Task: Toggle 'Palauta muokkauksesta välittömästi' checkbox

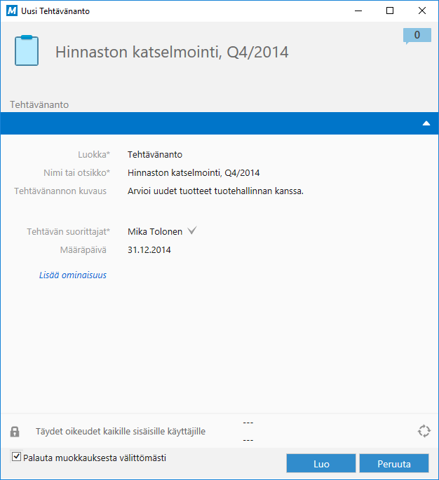Action: (17, 458)
